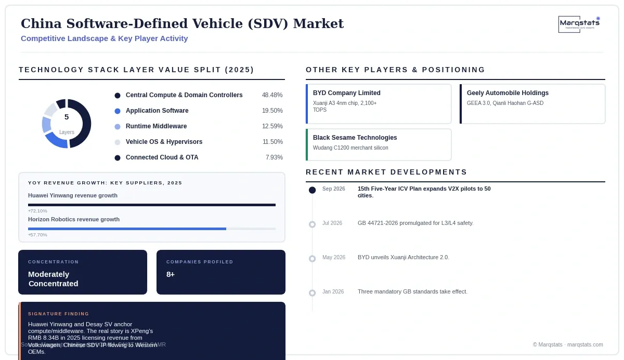Click Runtime Middleware label

click(x=156, y=126)
